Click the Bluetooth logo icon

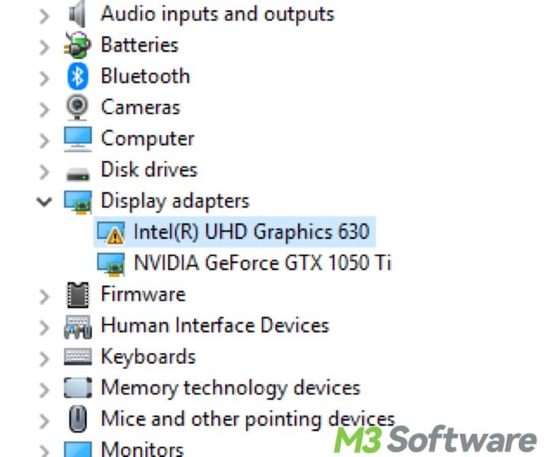(x=78, y=76)
